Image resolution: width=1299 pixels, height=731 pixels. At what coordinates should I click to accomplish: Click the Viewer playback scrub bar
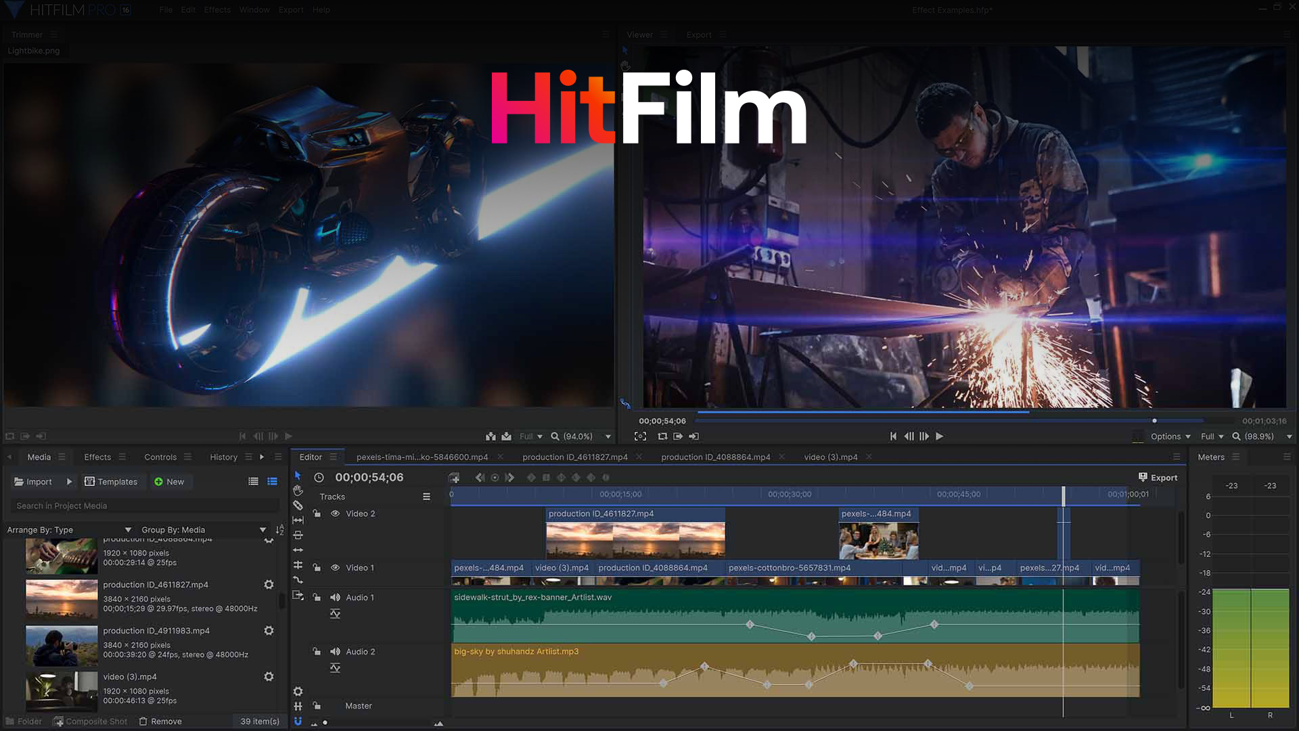tap(965, 421)
